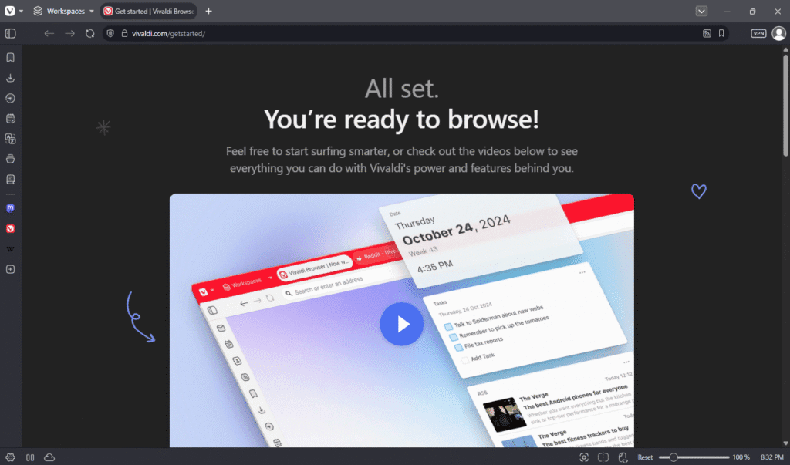Bookmark this page using the address bar icon
The width and height of the screenshot is (790, 465).
click(722, 33)
